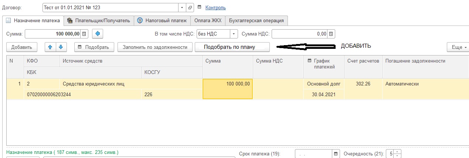Go to Бухгалтерская операция tab

256,21
